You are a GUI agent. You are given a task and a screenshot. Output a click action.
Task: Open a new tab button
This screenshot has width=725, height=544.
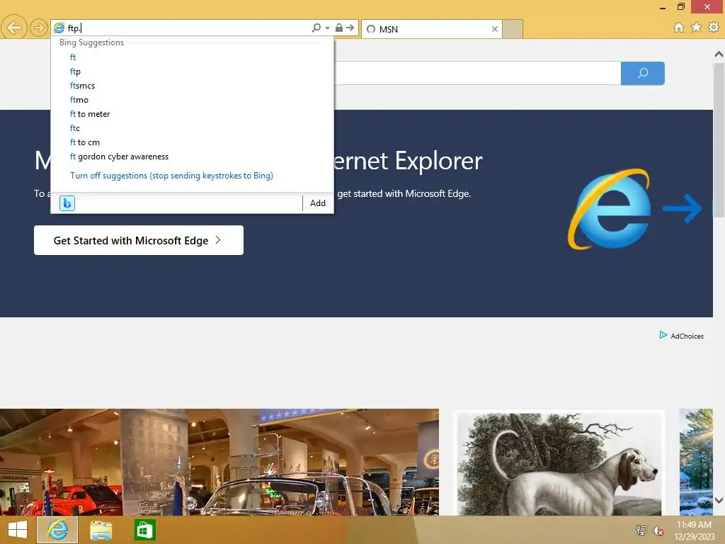pyautogui.click(x=513, y=29)
